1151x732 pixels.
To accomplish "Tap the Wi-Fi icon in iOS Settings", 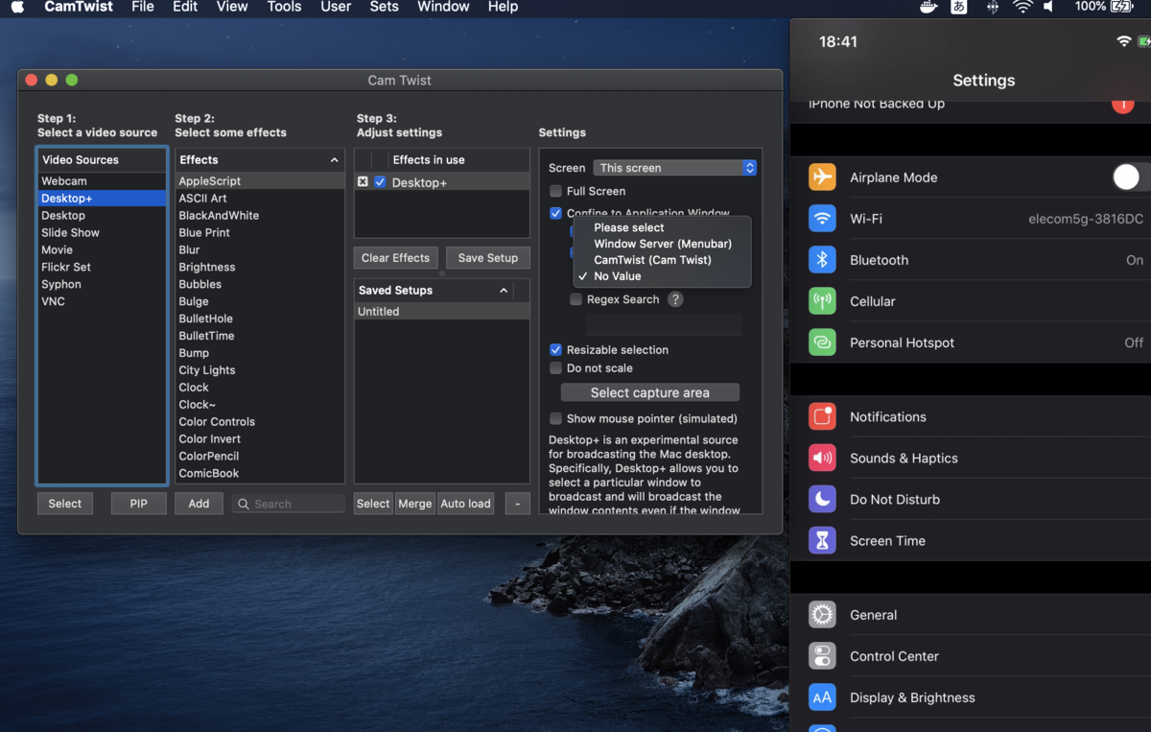I will [x=822, y=219].
